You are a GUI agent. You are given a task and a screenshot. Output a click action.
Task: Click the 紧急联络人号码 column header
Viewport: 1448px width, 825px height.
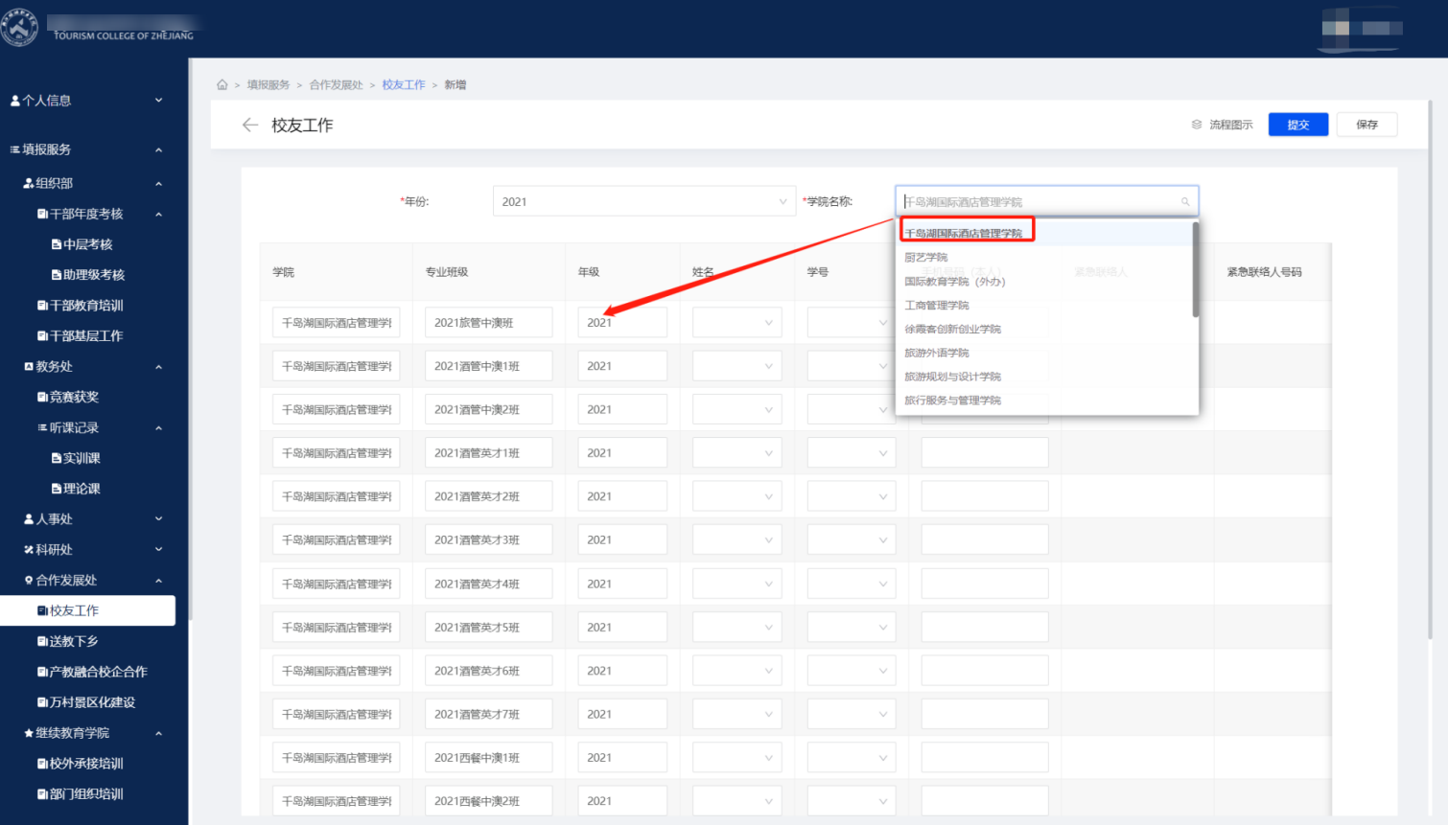(x=1265, y=272)
